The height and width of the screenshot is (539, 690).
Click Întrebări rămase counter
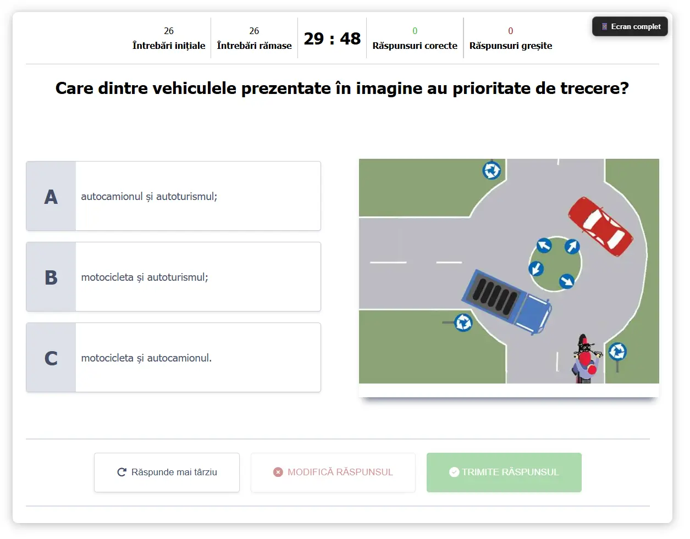(x=254, y=38)
